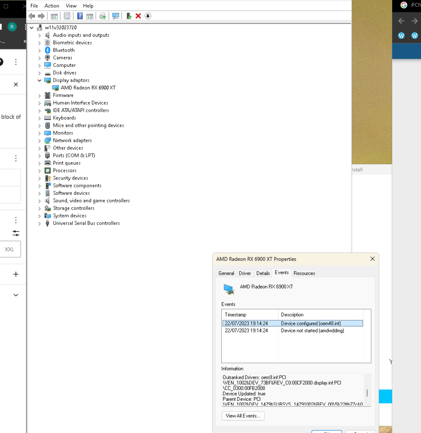
Task: Switch to the Resources tab
Action: 304,273
